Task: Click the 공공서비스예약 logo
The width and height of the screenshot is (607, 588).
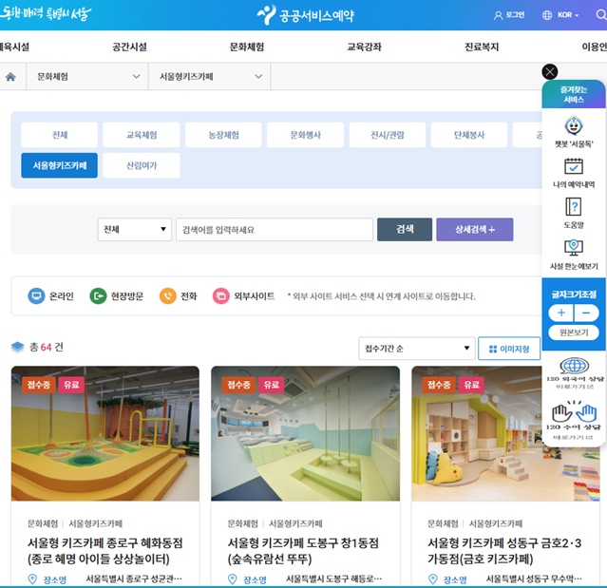Action: [x=306, y=15]
